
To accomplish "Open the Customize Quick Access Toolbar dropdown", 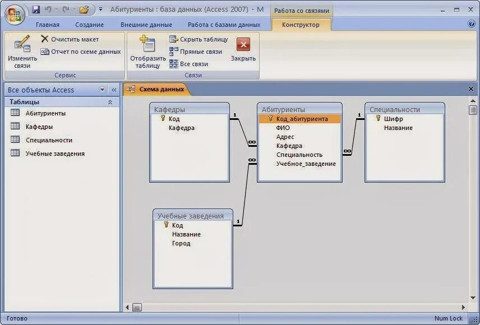I will pyautogui.click(x=100, y=10).
